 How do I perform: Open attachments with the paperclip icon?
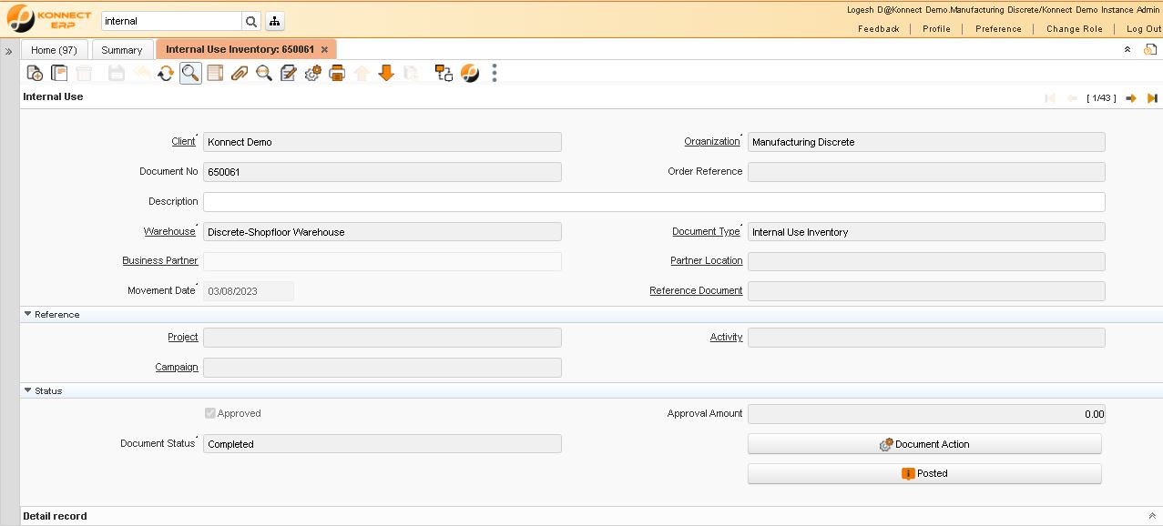tap(240, 74)
